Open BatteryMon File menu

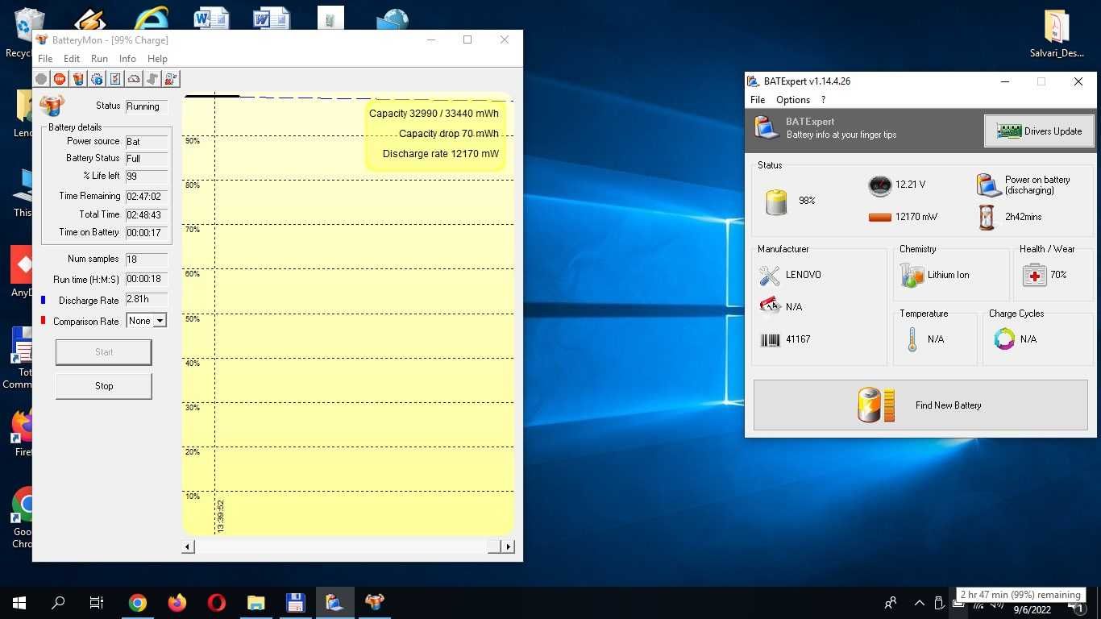point(45,59)
